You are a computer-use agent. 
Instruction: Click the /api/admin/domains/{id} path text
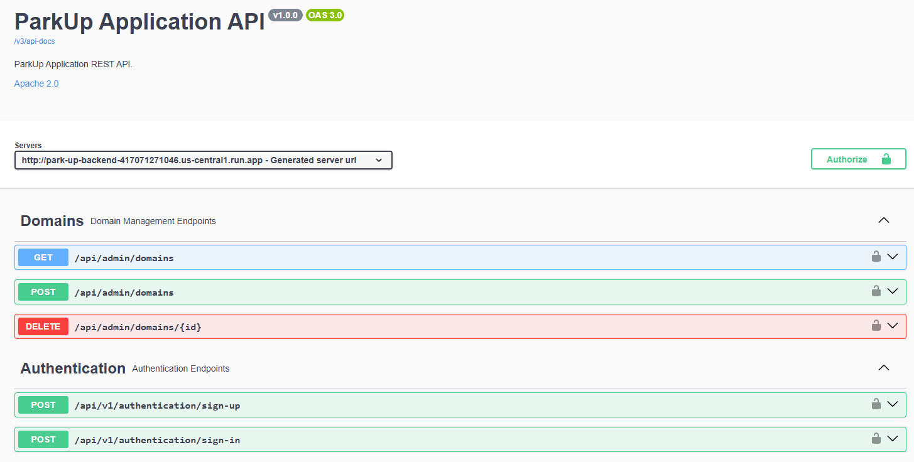[138, 327]
